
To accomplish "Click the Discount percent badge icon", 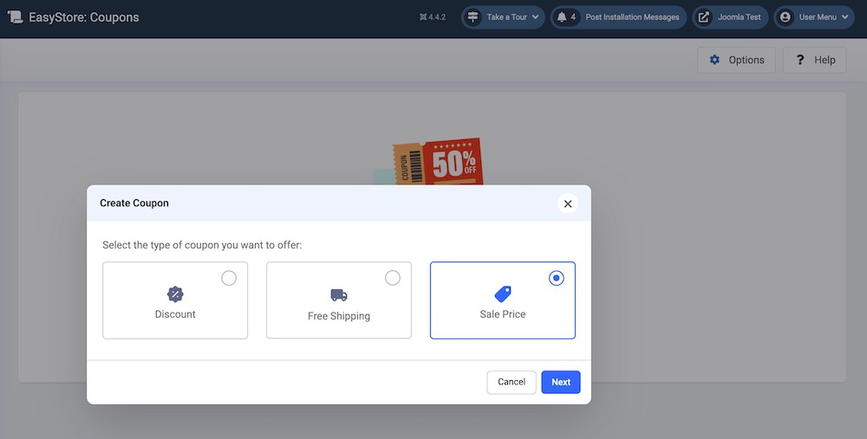I will coord(175,294).
